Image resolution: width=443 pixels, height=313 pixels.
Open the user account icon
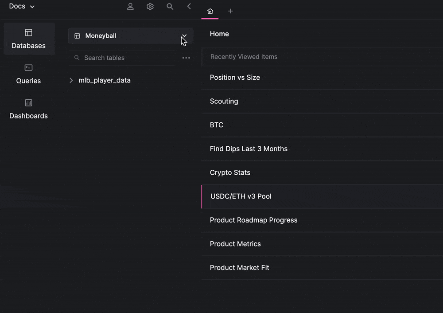130,7
